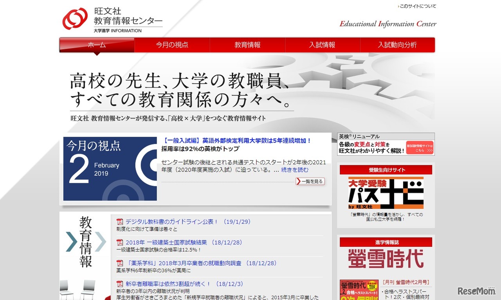Switch to the 入試情報 tab
501x300 pixels.
(x=323, y=45)
